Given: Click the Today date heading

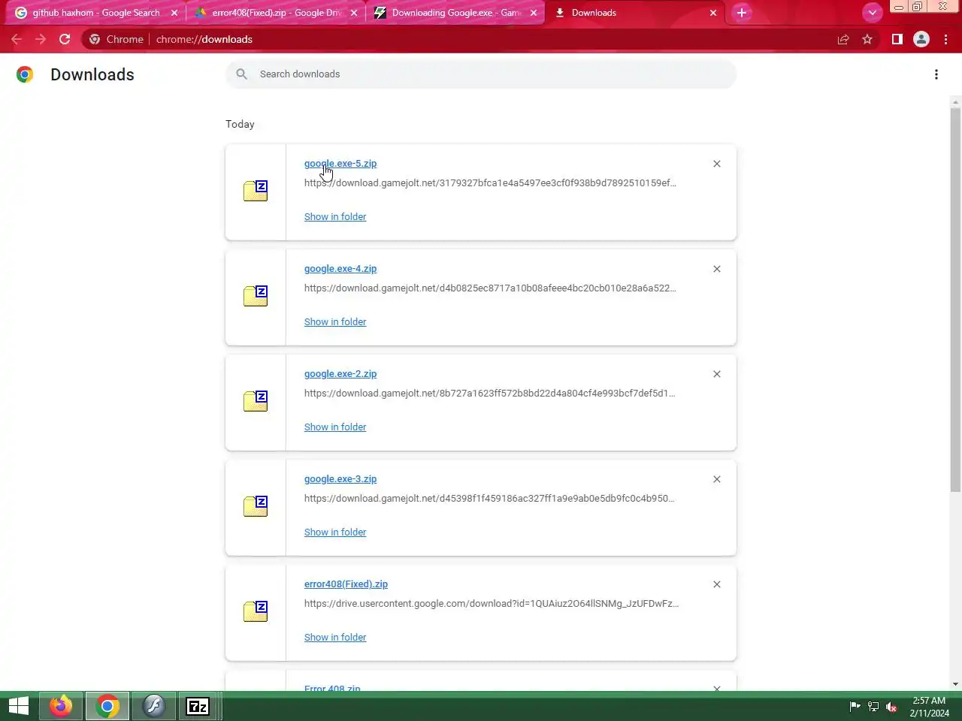Looking at the screenshot, I should (x=240, y=124).
